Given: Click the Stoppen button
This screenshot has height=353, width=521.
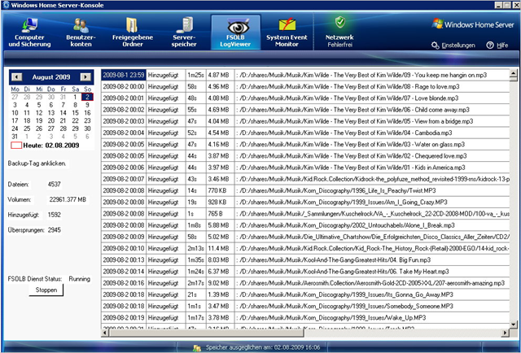Looking at the screenshot, I should coord(46,290).
